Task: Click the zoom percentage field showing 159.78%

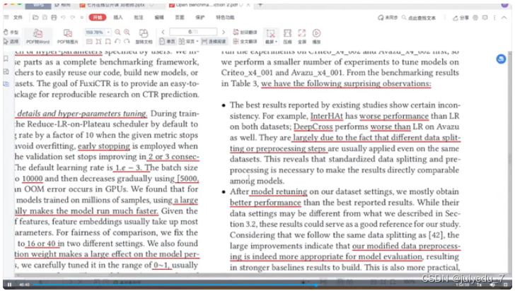Action: pyautogui.click(x=95, y=32)
